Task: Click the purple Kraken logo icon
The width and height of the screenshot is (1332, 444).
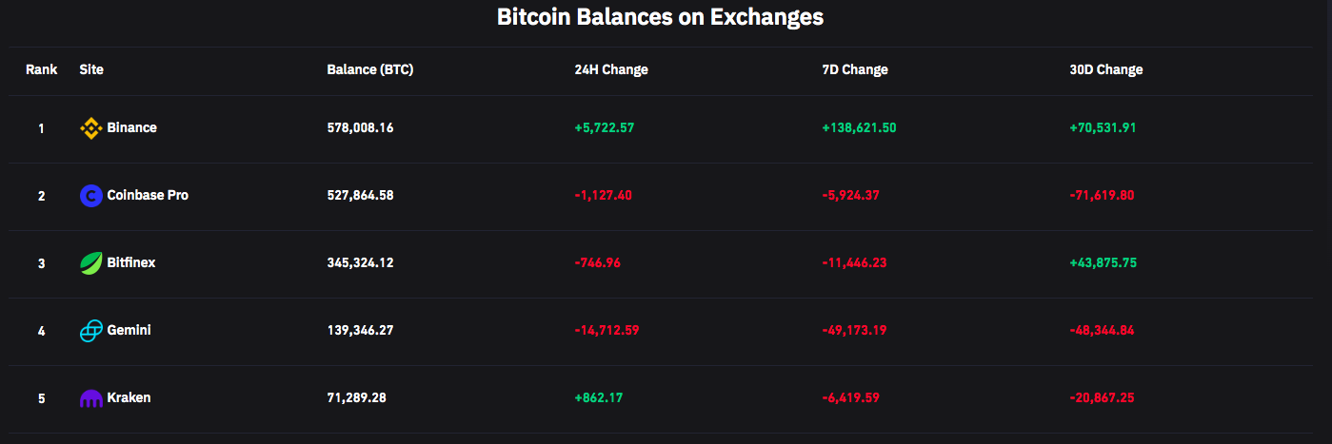Action: 90,398
